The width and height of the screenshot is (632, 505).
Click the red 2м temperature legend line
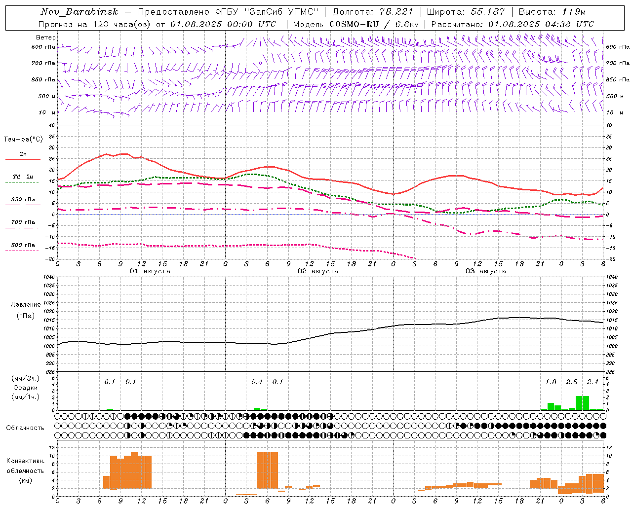tap(23, 159)
